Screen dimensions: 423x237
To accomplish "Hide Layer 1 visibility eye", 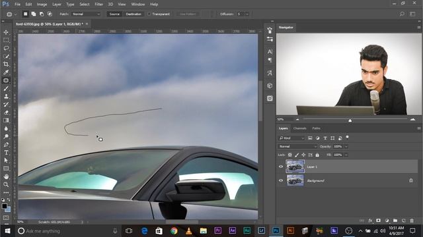I will tap(281, 167).
